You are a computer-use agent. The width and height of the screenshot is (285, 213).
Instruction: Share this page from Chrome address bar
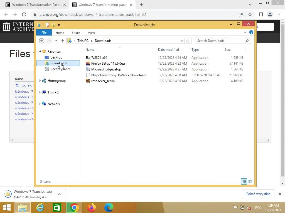point(241,14)
